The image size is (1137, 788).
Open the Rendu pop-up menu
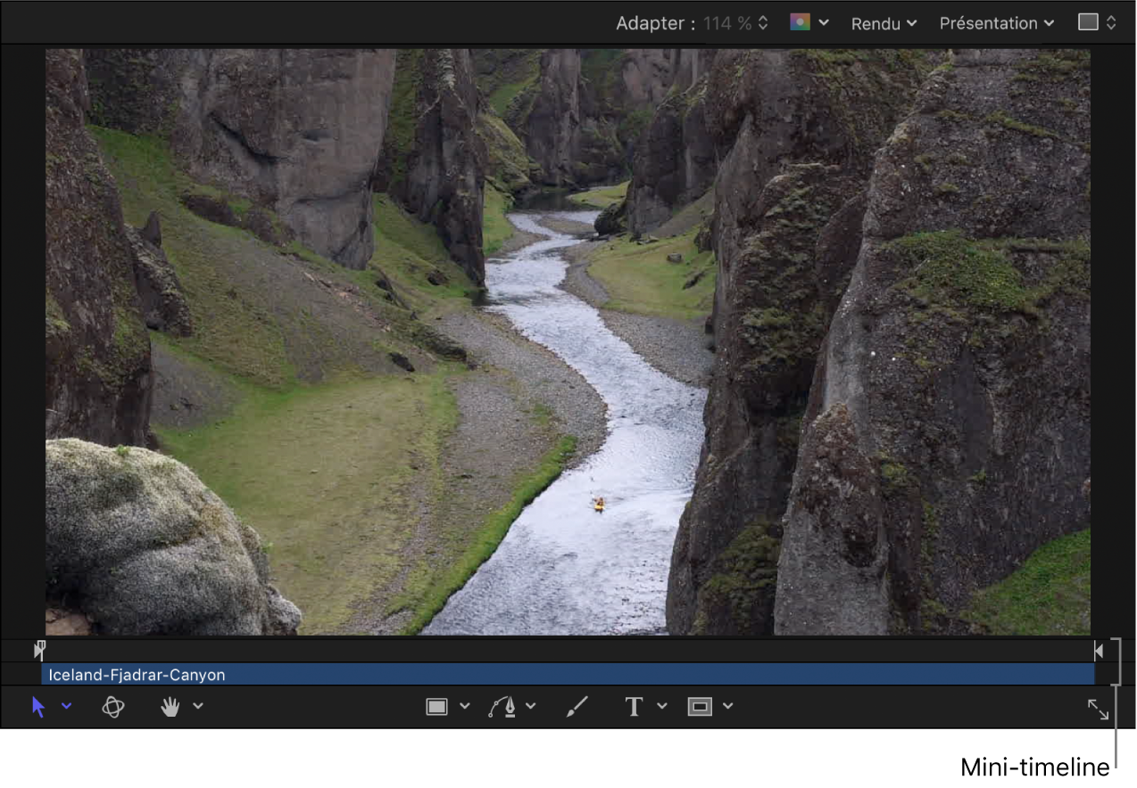pos(884,24)
